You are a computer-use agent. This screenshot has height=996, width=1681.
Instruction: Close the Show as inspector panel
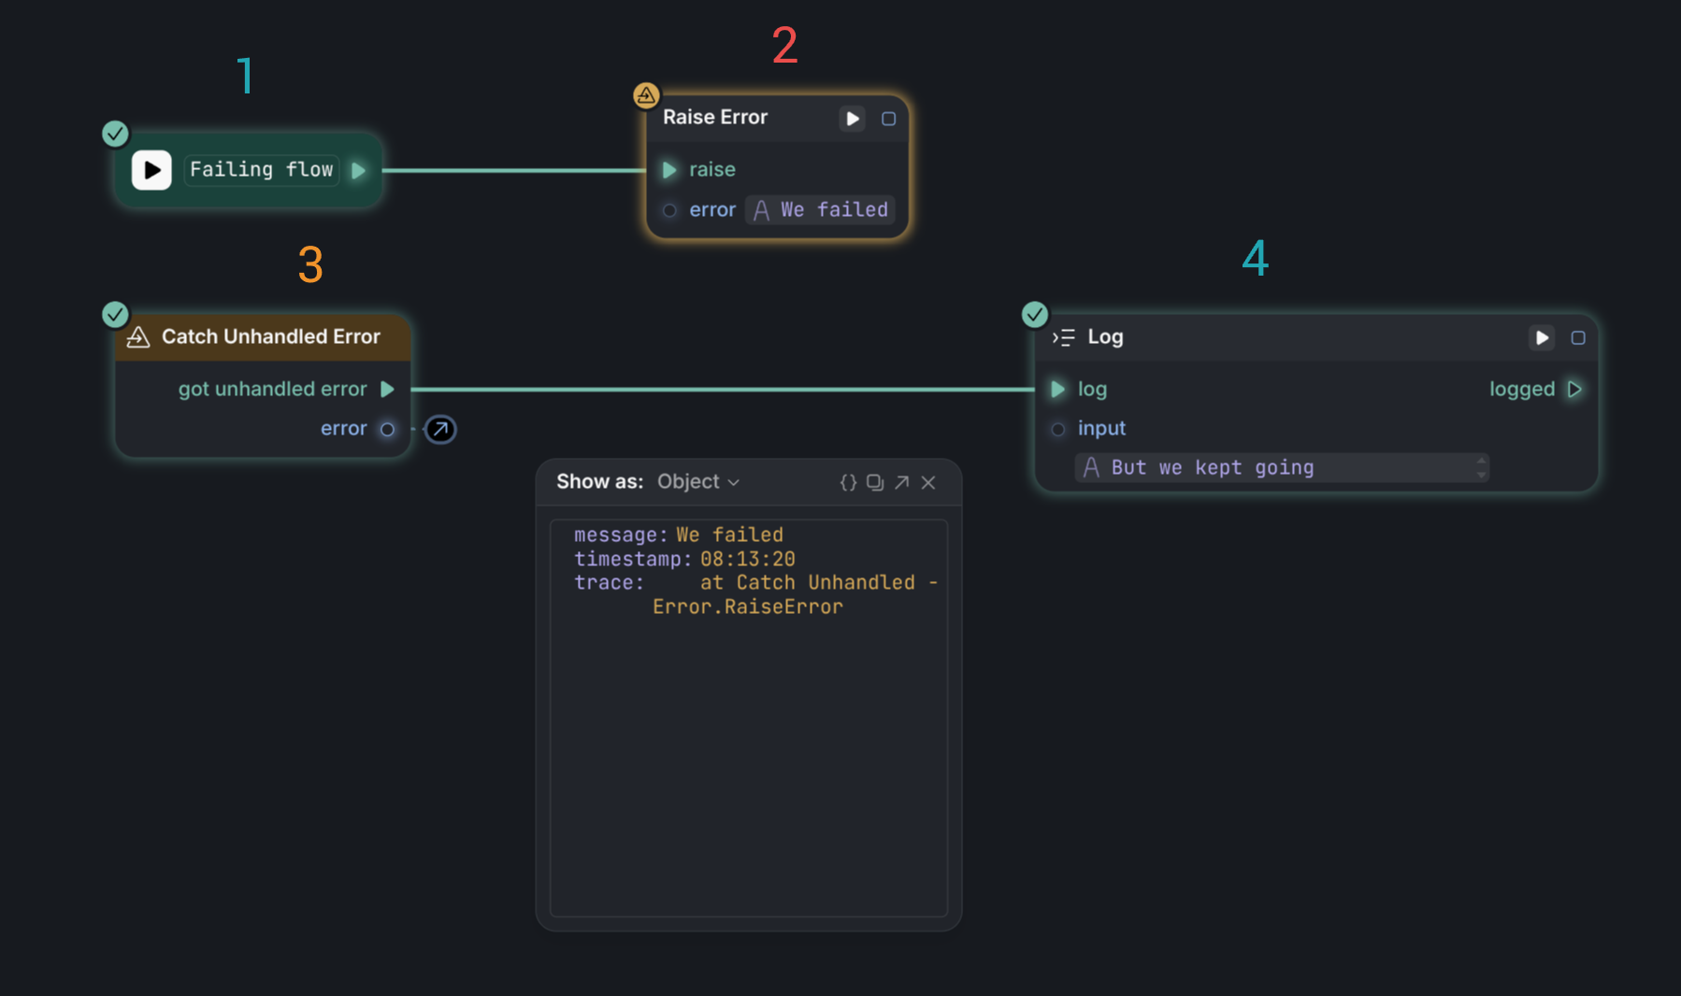tap(928, 482)
